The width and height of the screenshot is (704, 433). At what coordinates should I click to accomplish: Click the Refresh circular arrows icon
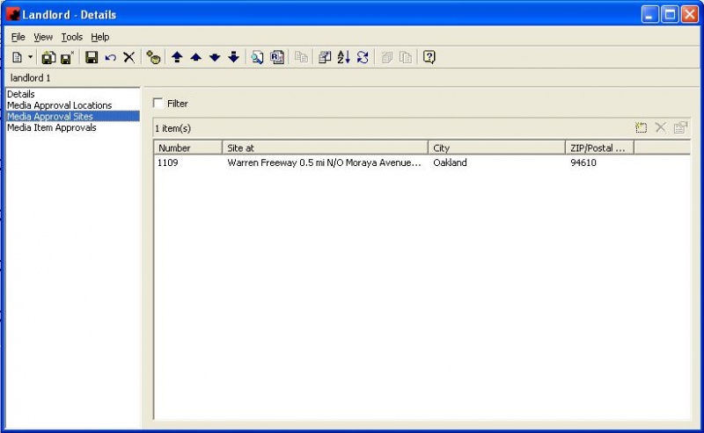[x=363, y=57]
